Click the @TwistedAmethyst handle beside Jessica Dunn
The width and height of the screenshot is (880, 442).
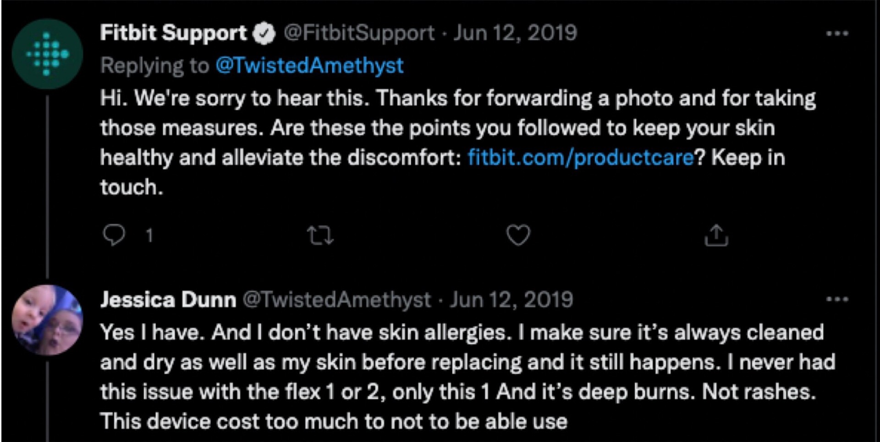(337, 300)
